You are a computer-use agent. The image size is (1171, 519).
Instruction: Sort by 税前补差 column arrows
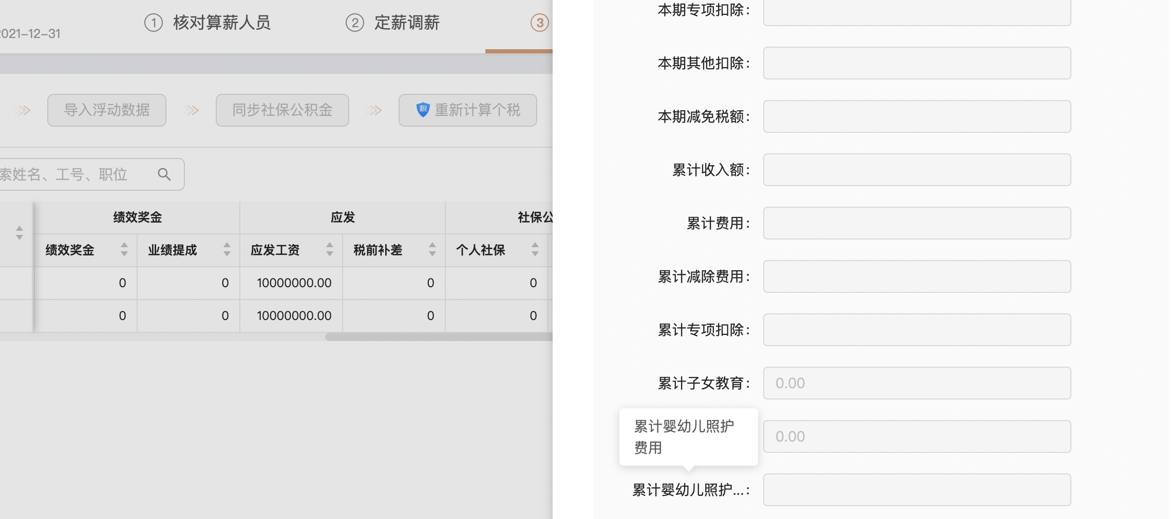pyautogui.click(x=432, y=250)
